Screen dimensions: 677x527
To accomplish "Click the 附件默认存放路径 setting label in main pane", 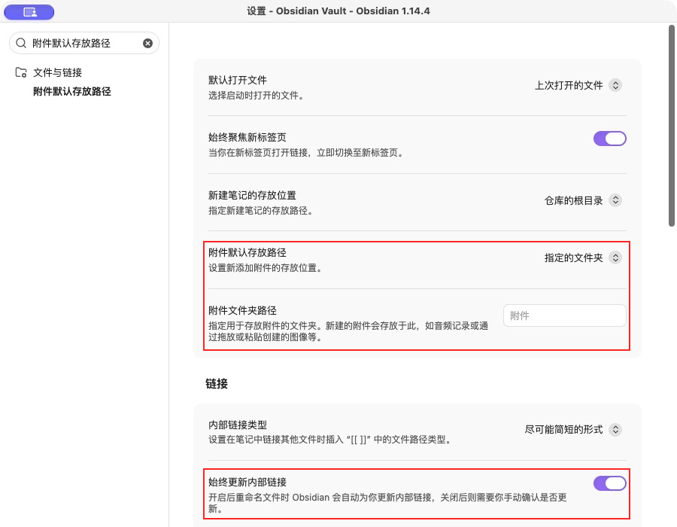I will point(247,253).
